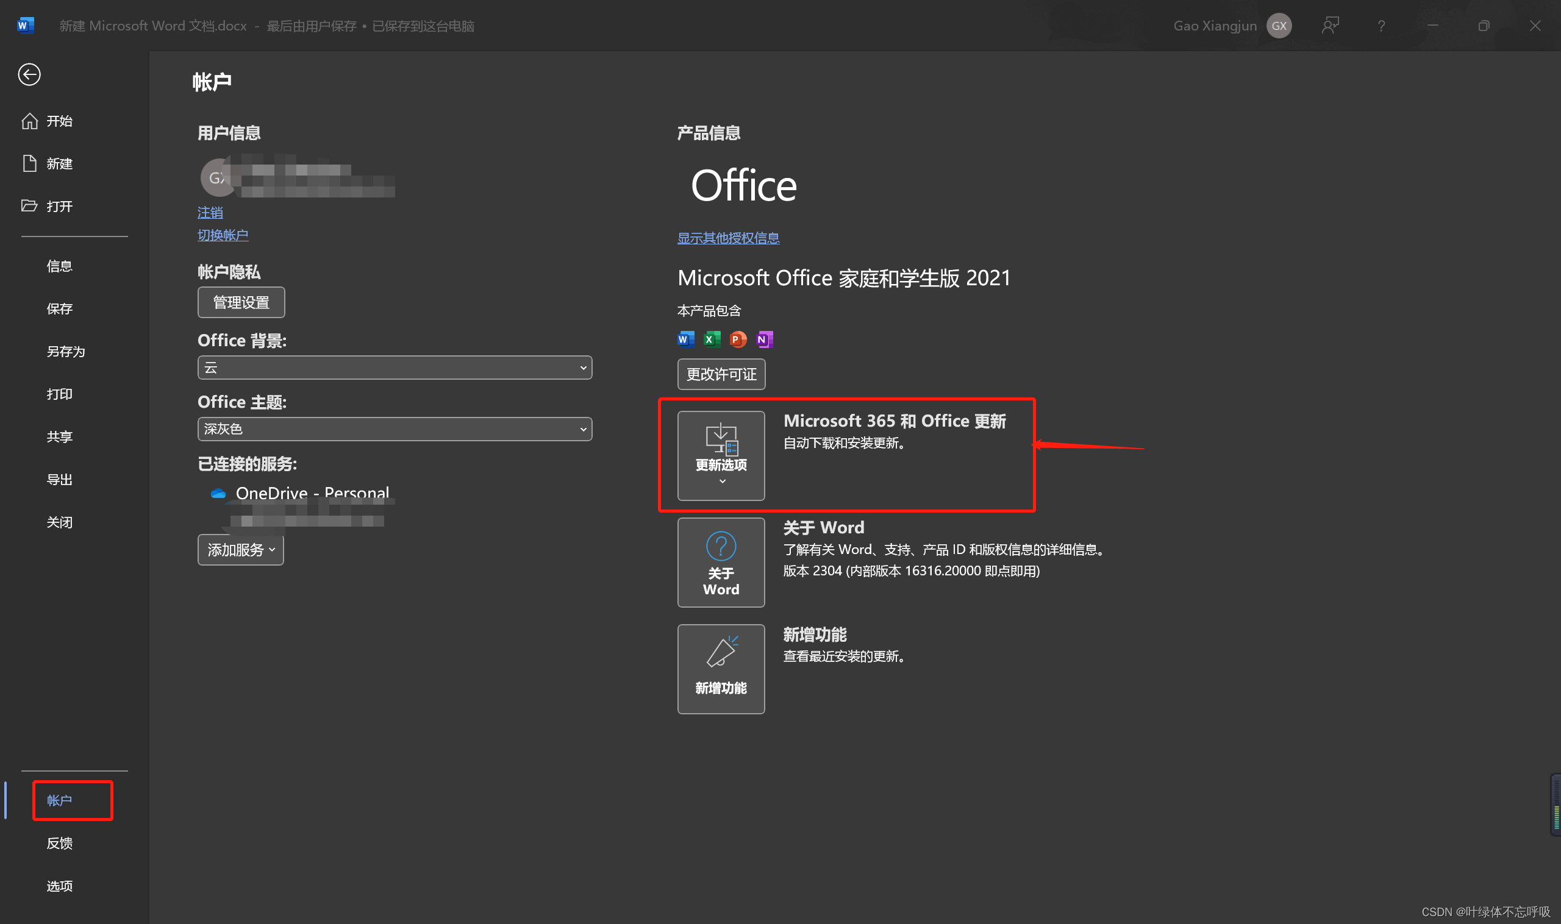Expand the Office theme (主题) dropdown

click(x=395, y=429)
